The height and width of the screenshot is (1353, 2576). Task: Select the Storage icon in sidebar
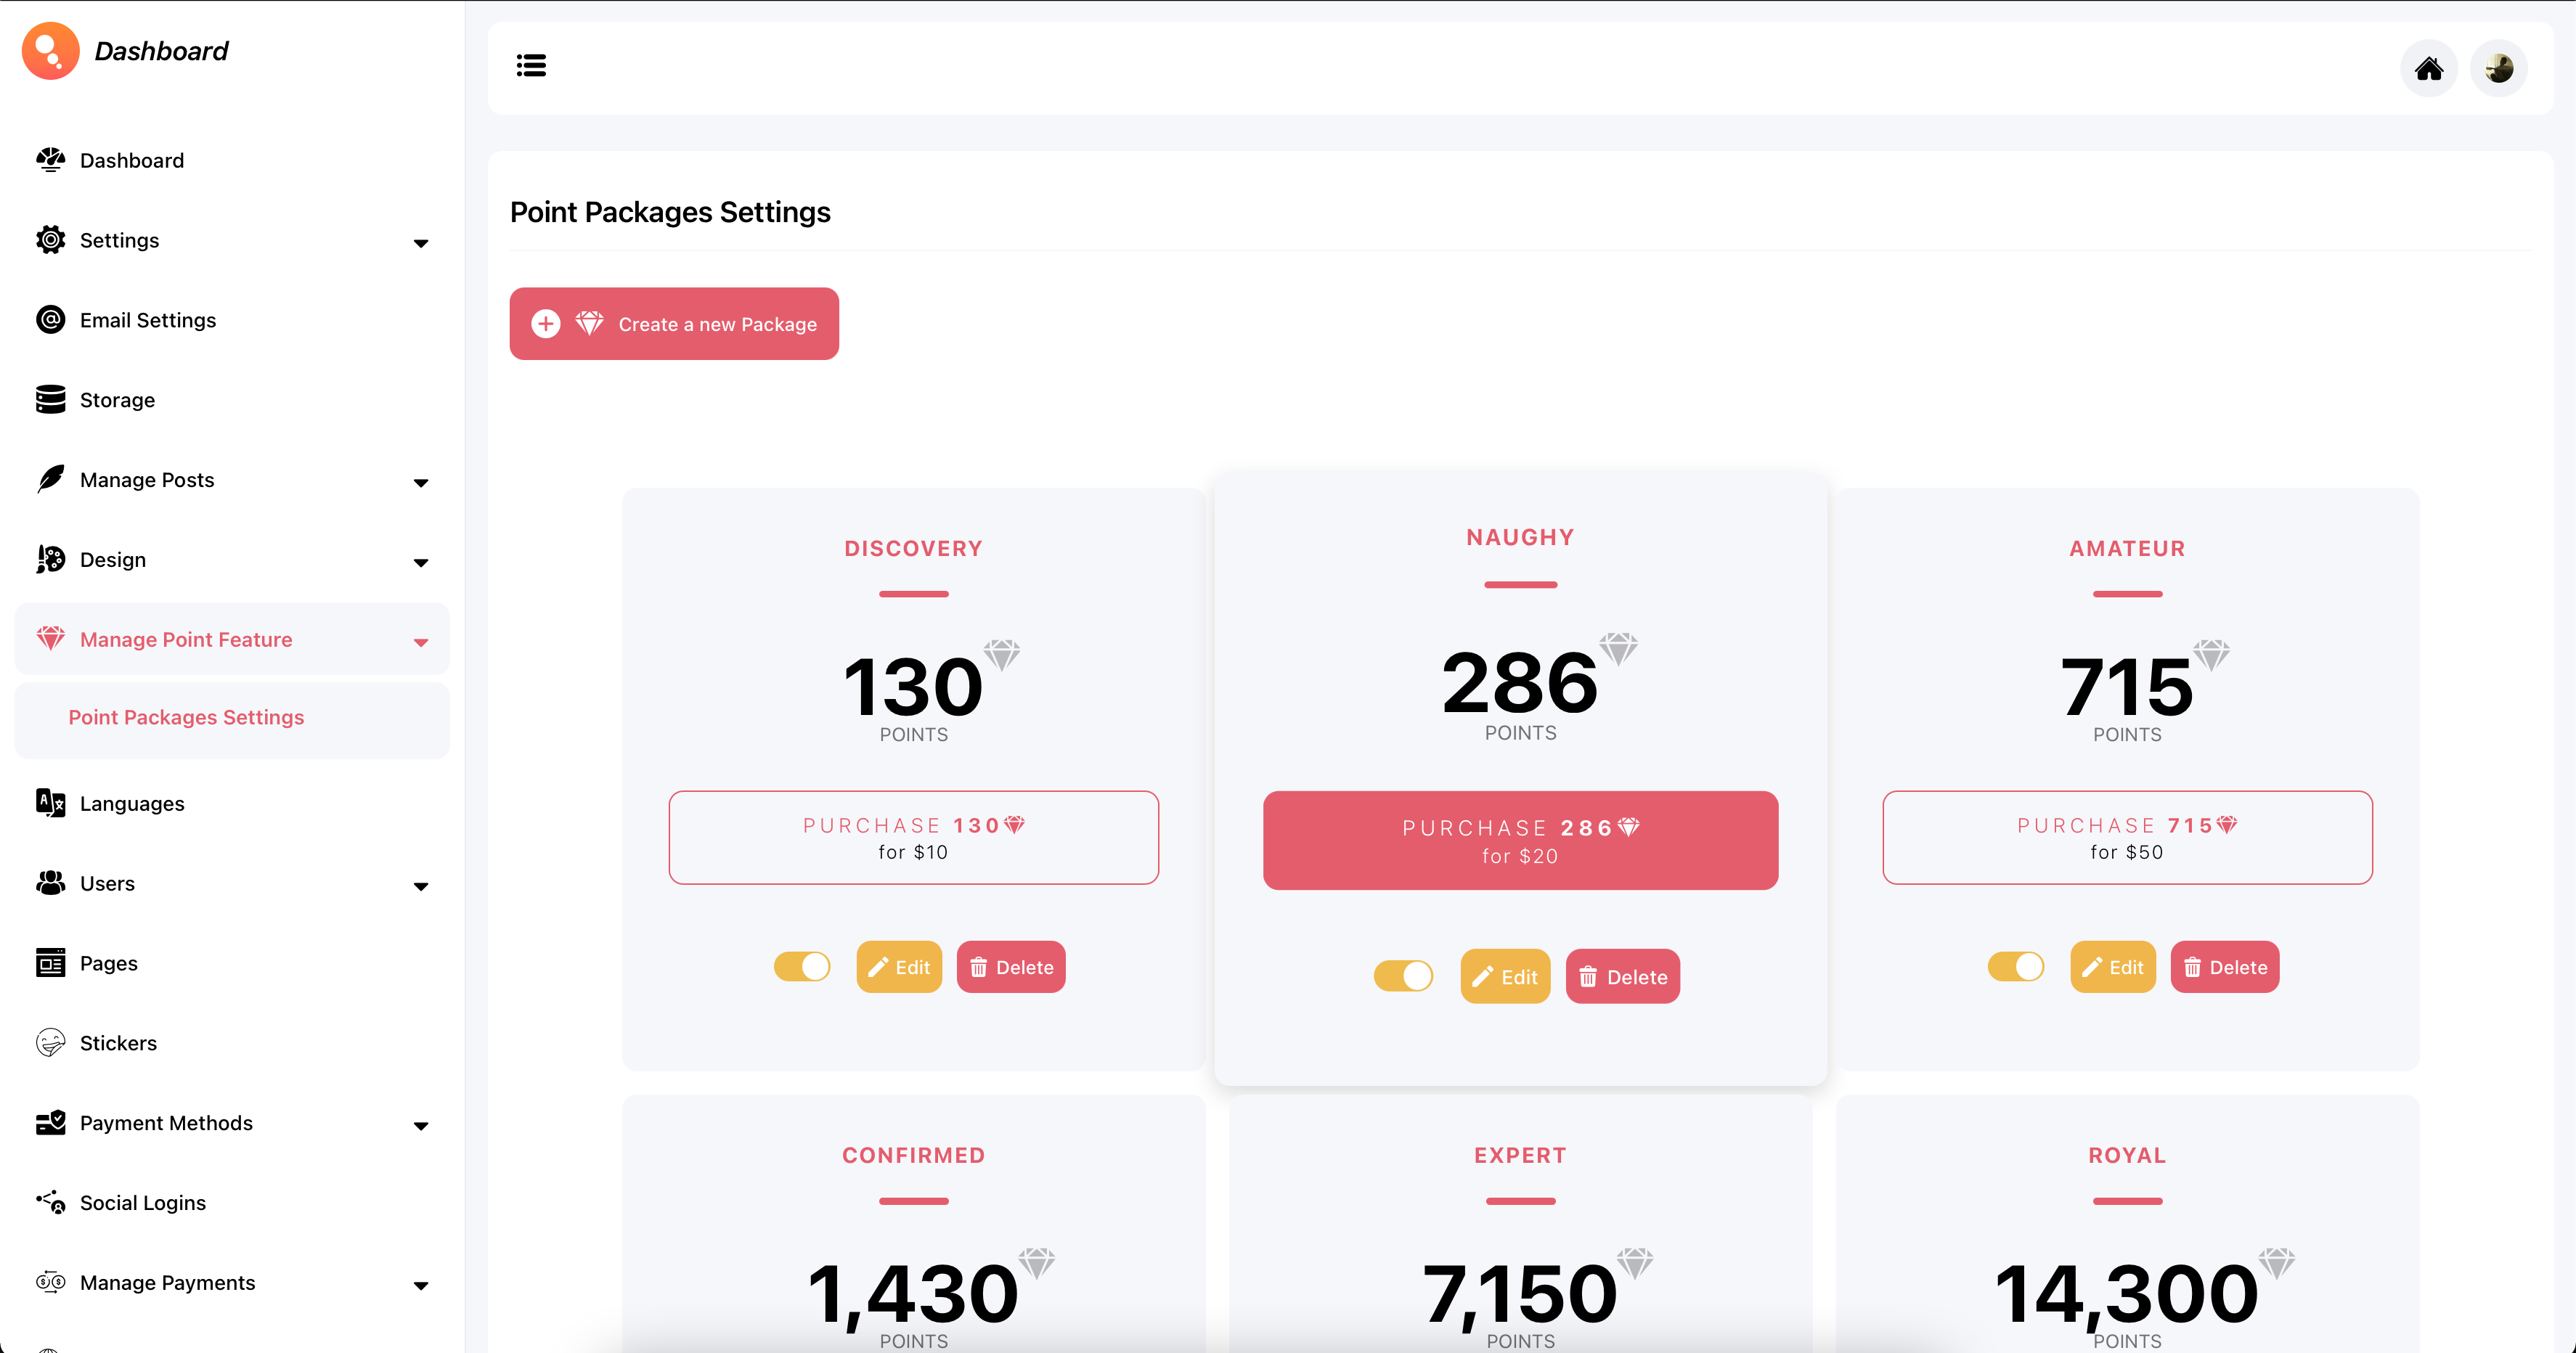pyautogui.click(x=50, y=399)
